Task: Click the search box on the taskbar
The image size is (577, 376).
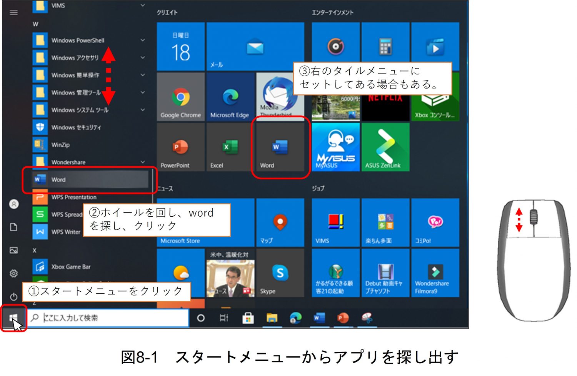Action: (108, 318)
